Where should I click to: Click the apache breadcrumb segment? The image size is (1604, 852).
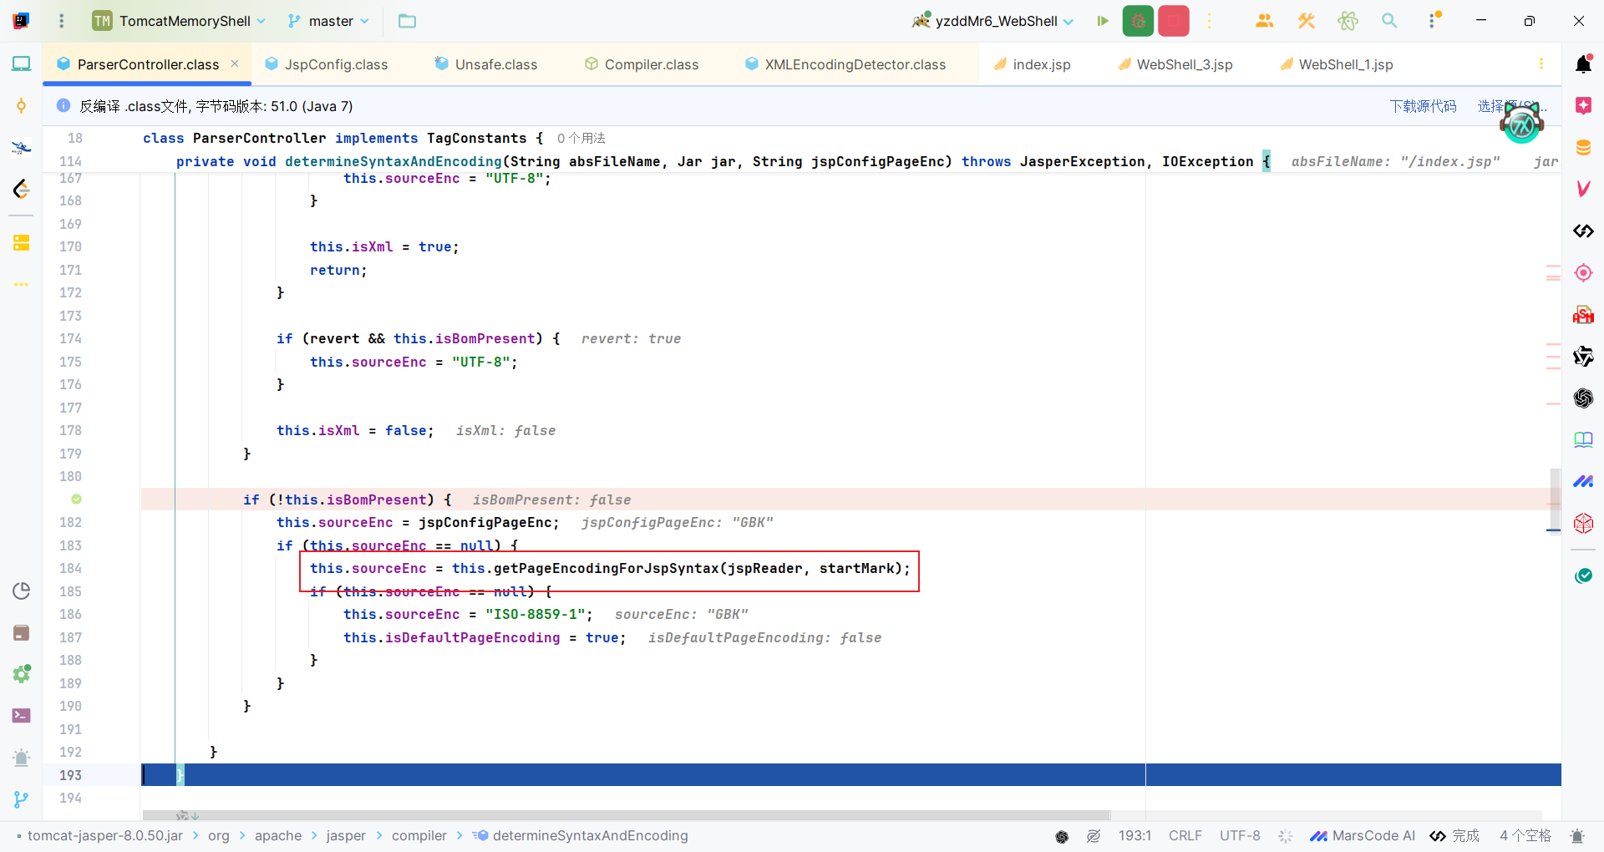tap(278, 836)
